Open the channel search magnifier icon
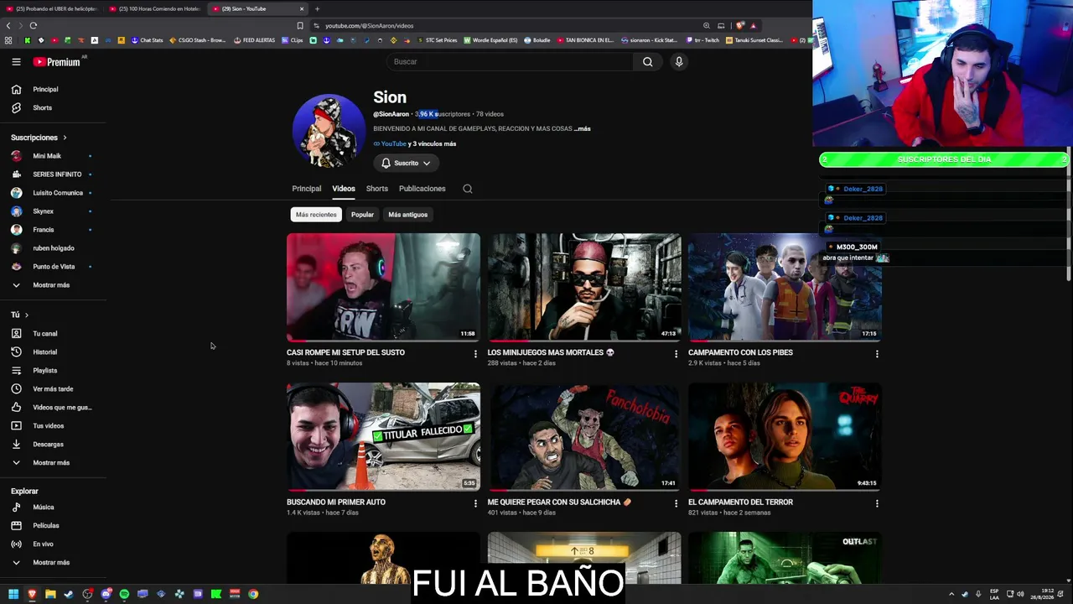The image size is (1073, 604). (x=468, y=189)
